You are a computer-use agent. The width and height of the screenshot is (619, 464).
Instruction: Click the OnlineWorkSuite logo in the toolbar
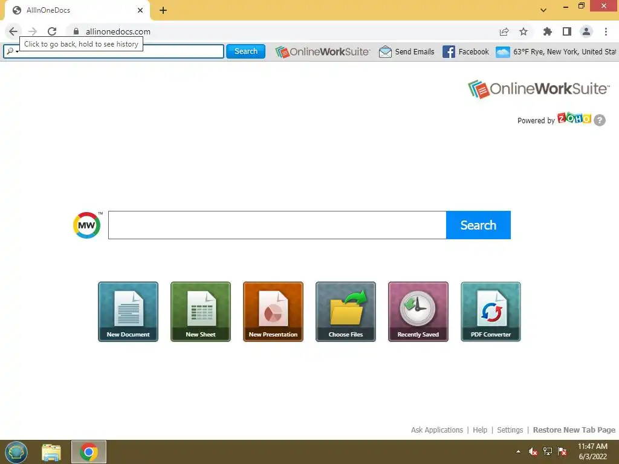[x=323, y=52]
